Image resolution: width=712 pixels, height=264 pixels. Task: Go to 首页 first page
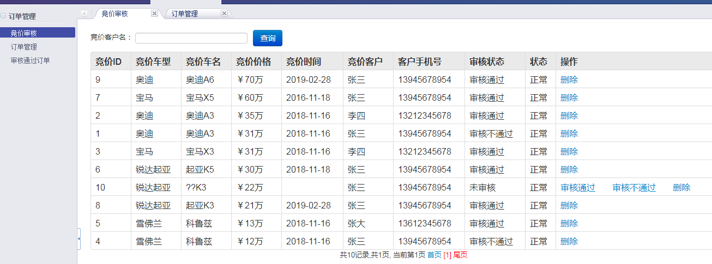pyautogui.click(x=435, y=255)
